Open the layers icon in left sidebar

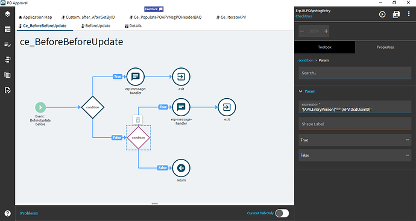7,14
